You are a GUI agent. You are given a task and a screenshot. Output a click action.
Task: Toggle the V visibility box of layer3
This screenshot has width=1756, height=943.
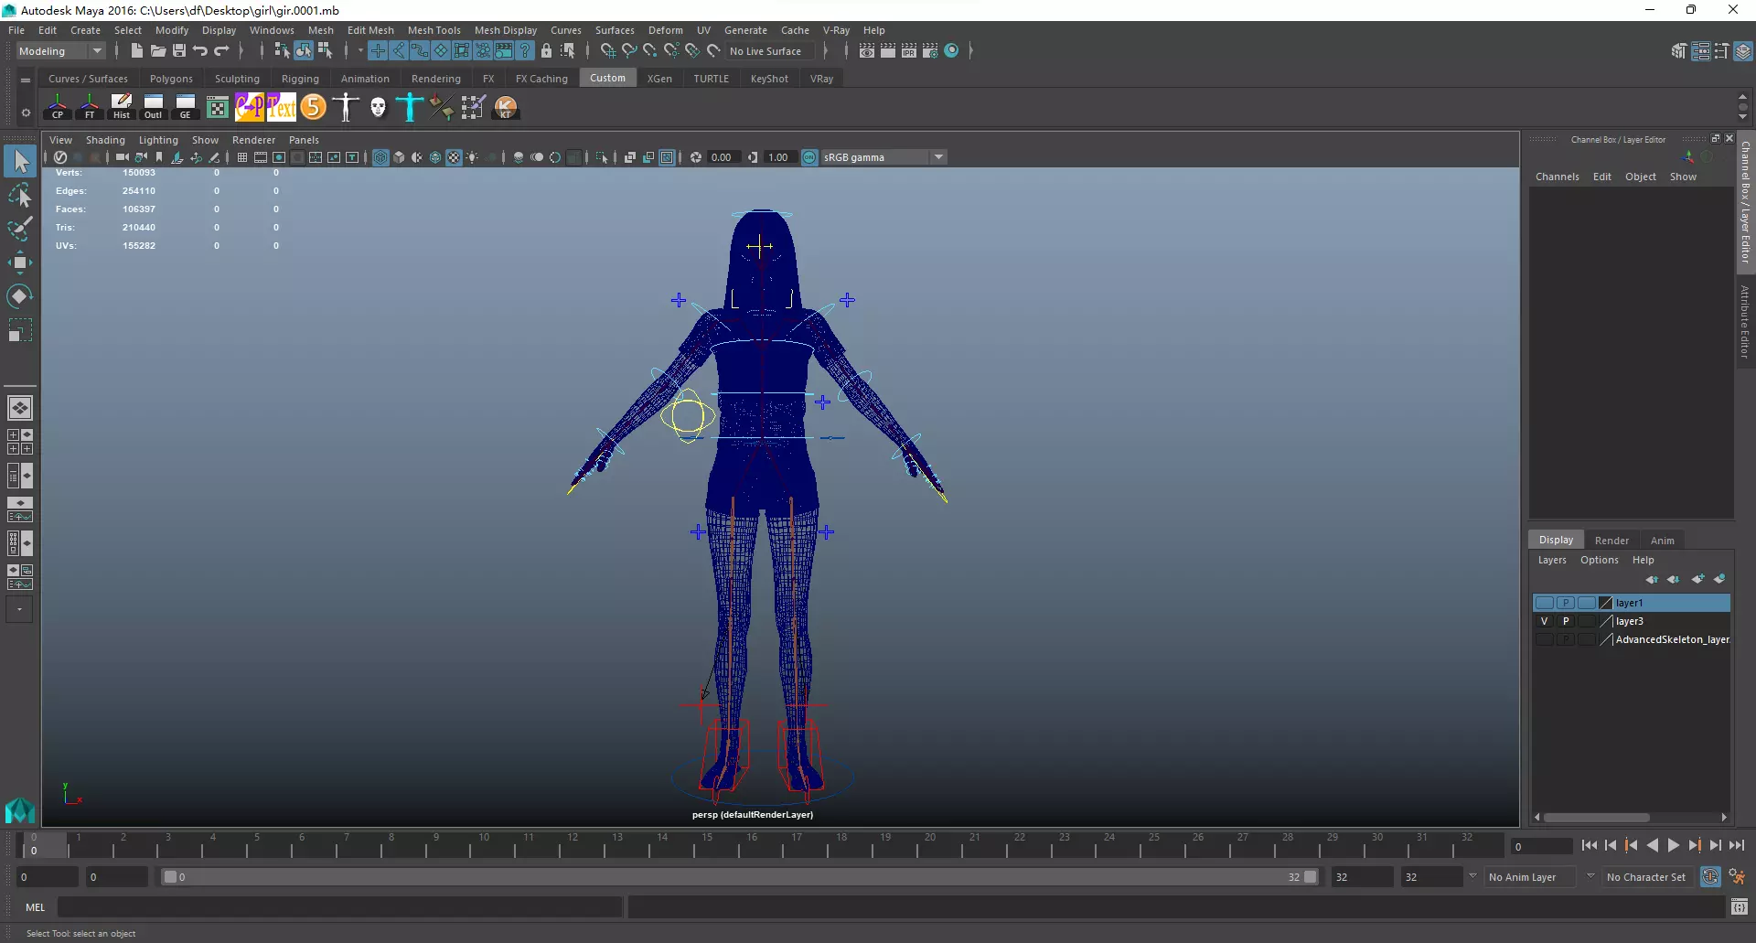(1544, 621)
